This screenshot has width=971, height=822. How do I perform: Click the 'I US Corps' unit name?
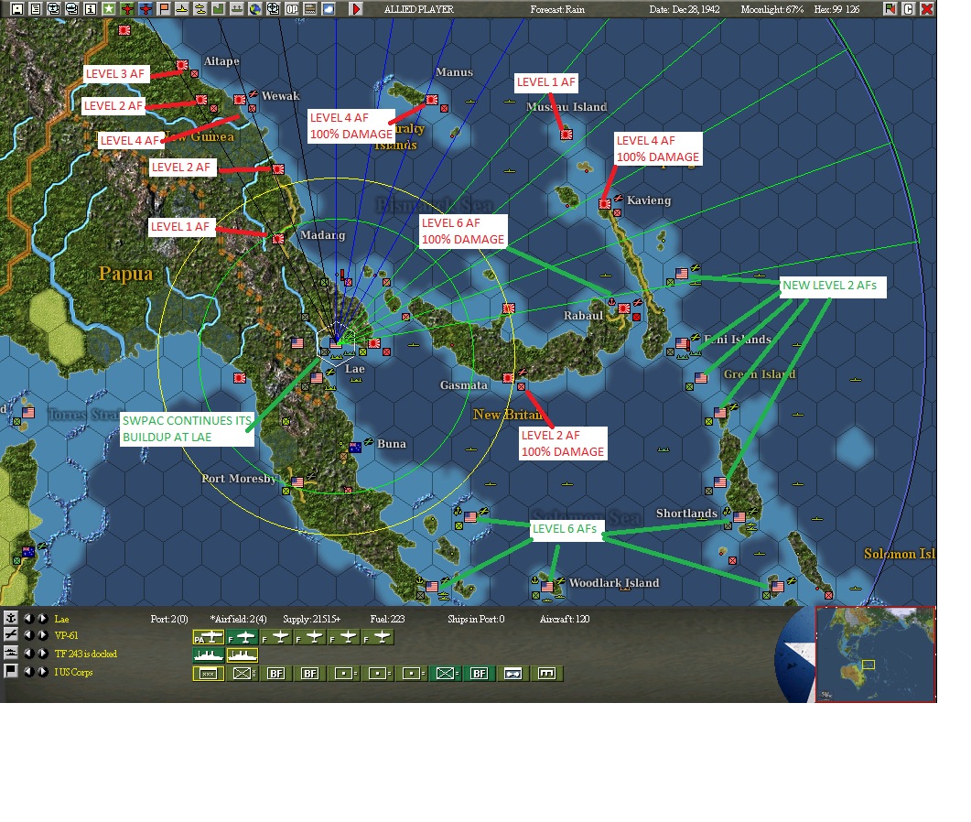(x=73, y=672)
